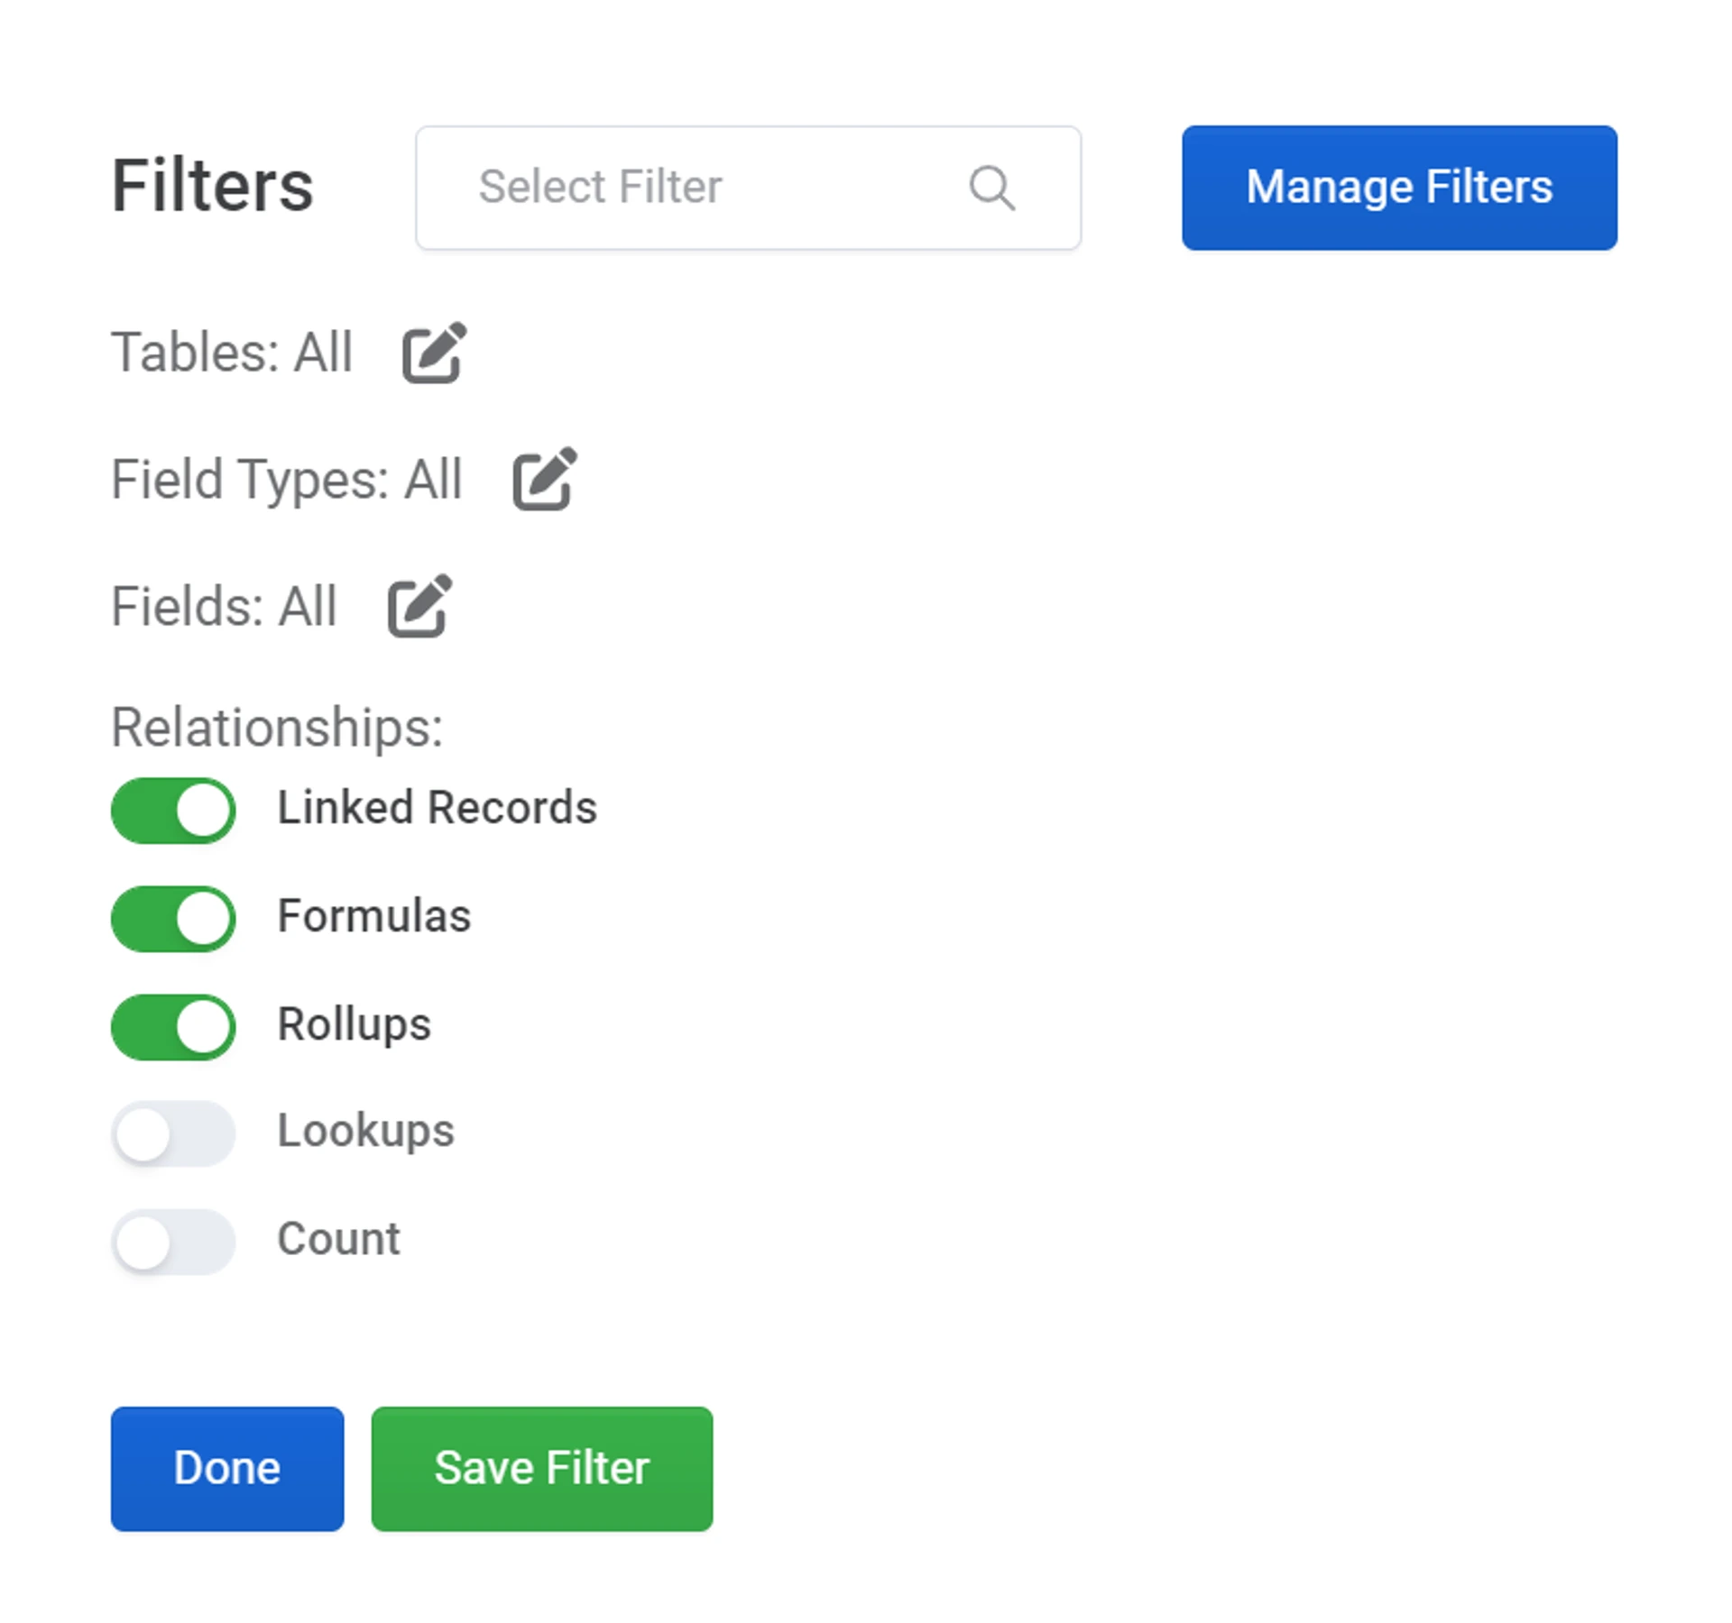
Task: Disable the Linked Records toggle
Action: pyautogui.click(x=173, y=810)
